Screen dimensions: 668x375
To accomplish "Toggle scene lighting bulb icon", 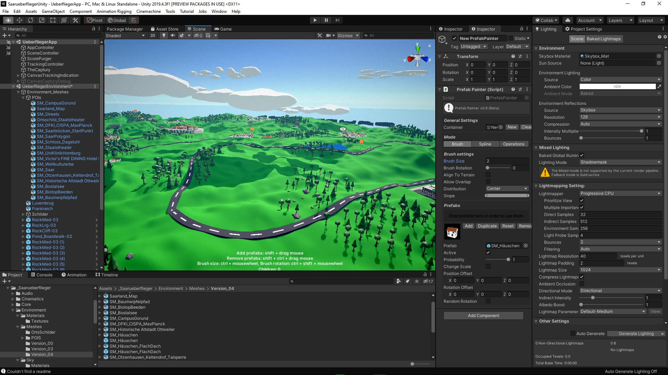I will [164, 35].
